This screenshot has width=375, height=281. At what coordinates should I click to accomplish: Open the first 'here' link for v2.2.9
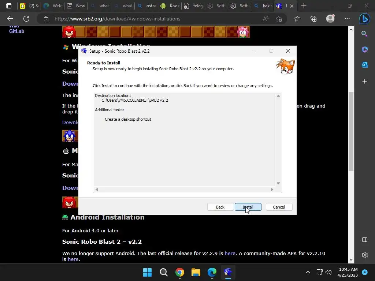click(x=230, y=253)
